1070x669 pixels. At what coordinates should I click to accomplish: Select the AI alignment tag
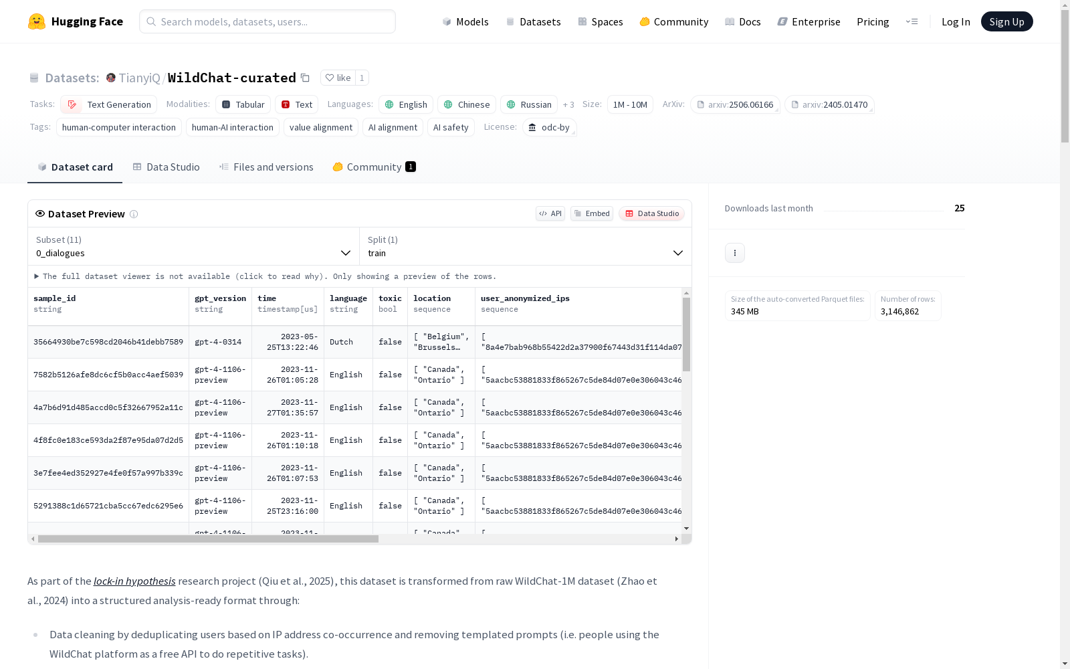tap(393, 127)
